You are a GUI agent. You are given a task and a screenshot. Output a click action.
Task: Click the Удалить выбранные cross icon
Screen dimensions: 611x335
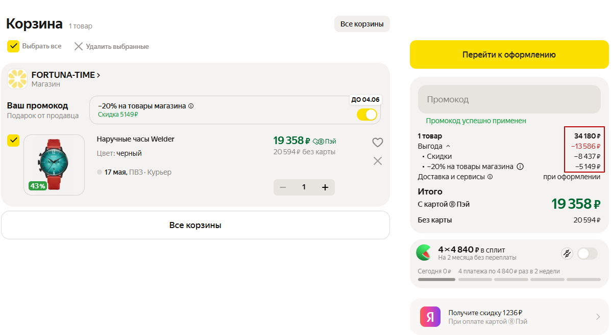pos(78,47)
